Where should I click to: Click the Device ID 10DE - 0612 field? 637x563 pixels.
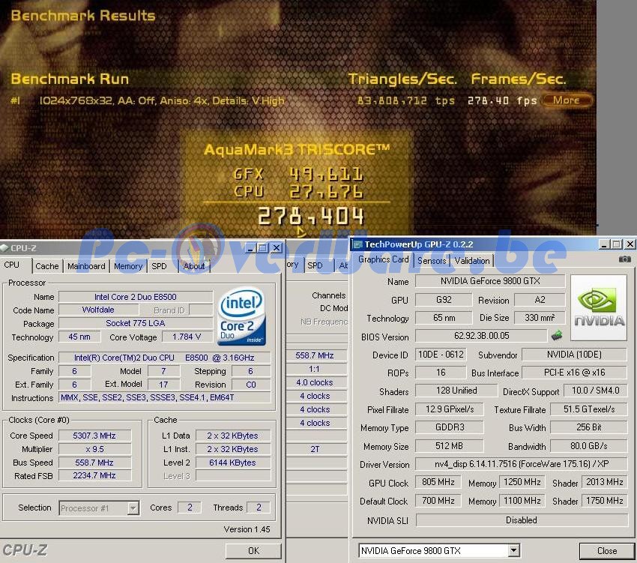[441, 355]
